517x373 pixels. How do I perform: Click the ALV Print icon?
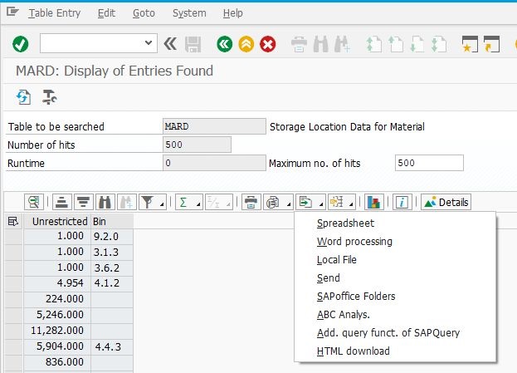click(x=251, y=202)
